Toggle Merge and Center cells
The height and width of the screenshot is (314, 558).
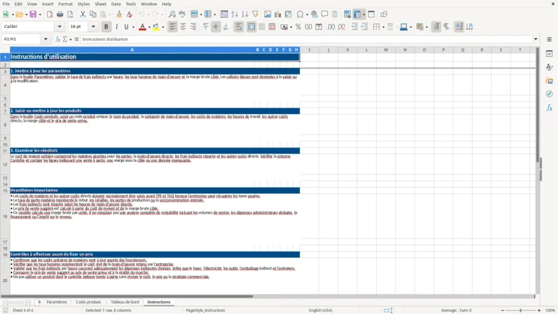tap(251, 27)
